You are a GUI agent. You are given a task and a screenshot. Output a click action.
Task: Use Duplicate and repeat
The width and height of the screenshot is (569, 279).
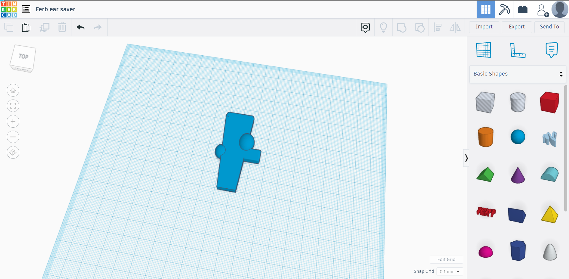click(45, 27)
